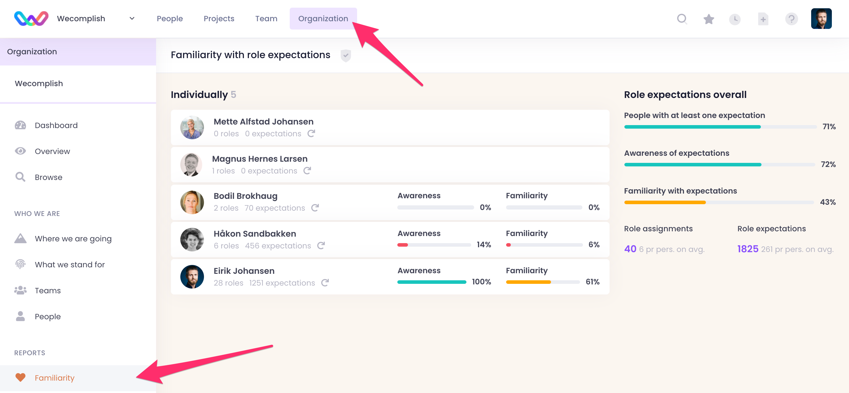Click the search magnifier icon in header
This screenshot has height=393, width=849.
[682, 19]
